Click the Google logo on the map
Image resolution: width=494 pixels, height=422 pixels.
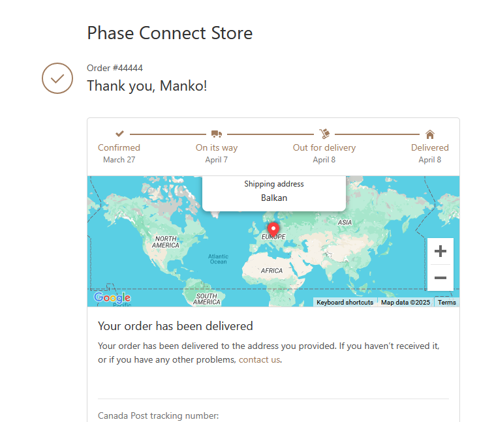tap(112, 297)
